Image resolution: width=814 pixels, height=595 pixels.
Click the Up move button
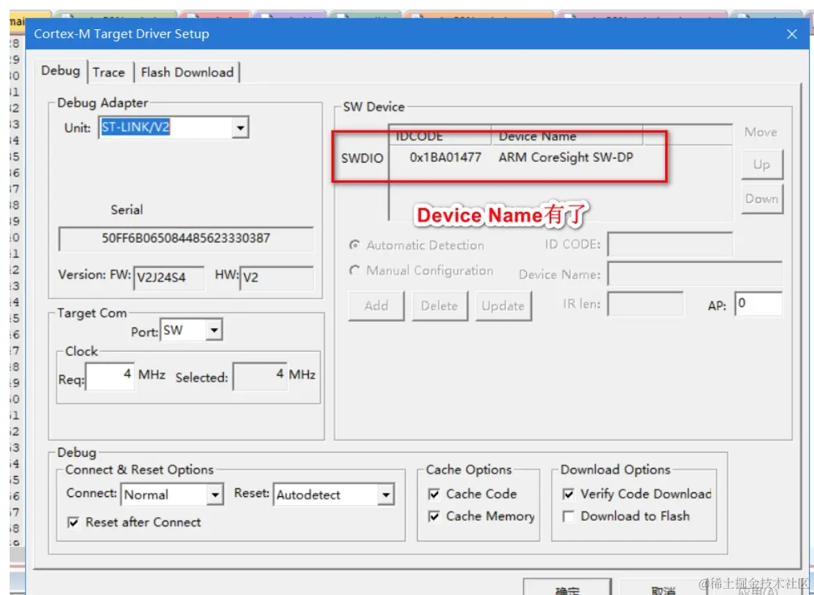(762, 165)
